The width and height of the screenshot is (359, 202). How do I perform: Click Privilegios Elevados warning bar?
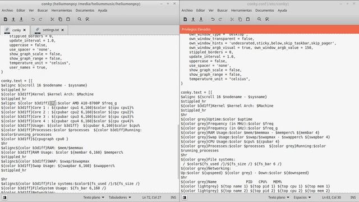[x=269, y=29]
